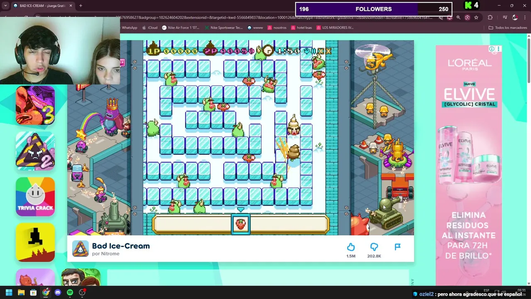Image resolution: width=531 pixels, height=299 pixels.
Task: Open the number 3 game thumbnail in sidebar
Action: (35, 105)
